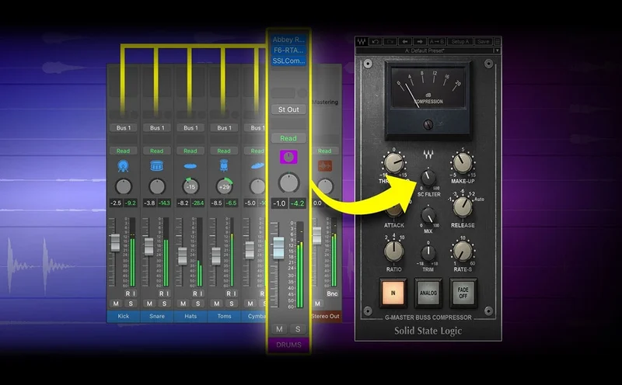Screen dimensions: 622x385
Task: Open Hats channel Bus 1 output menu
Action: pyautogui.click(x=190, y=128)
